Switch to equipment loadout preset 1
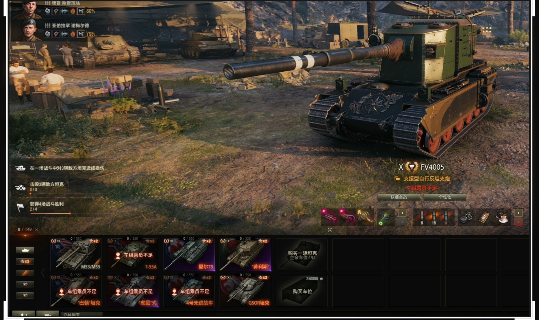539x320 pixels. [402, 213]
